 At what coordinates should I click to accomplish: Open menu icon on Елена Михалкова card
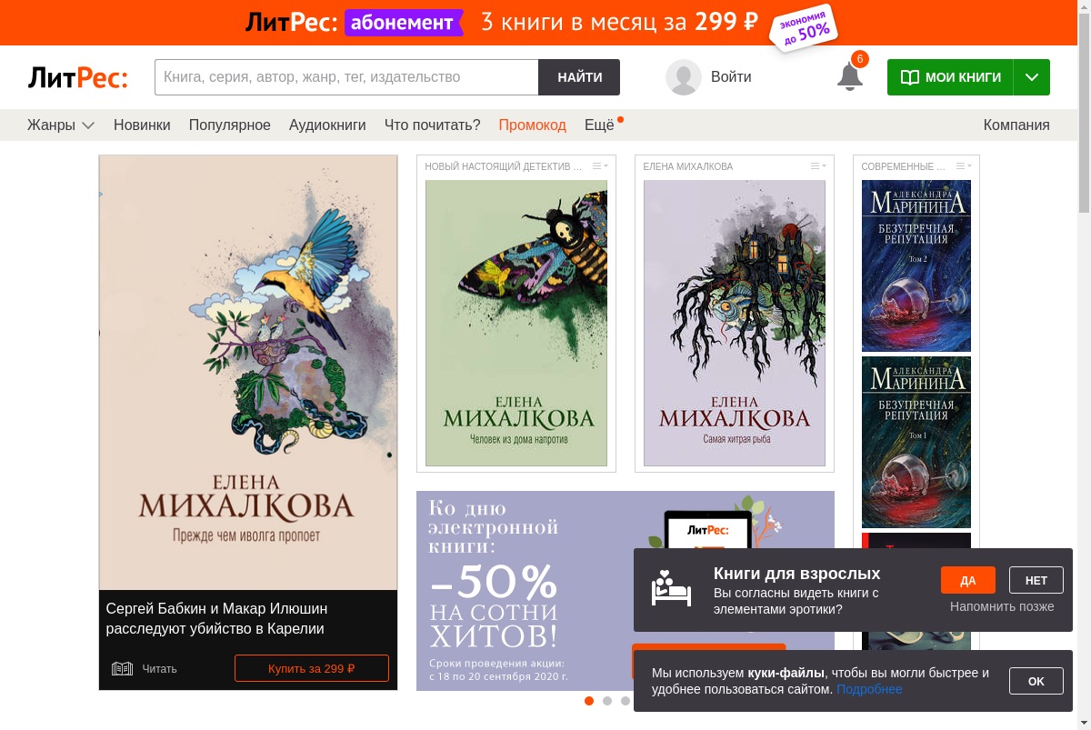click(818, 166)
